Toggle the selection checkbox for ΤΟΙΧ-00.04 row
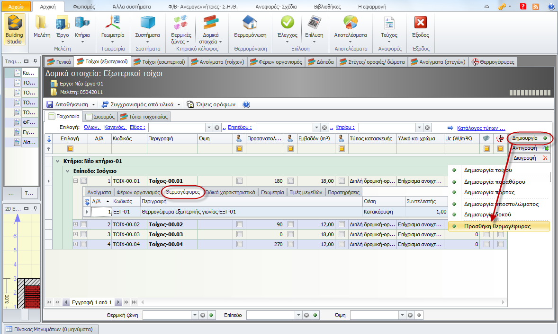 pyautogui.click(x=84, y=244)
